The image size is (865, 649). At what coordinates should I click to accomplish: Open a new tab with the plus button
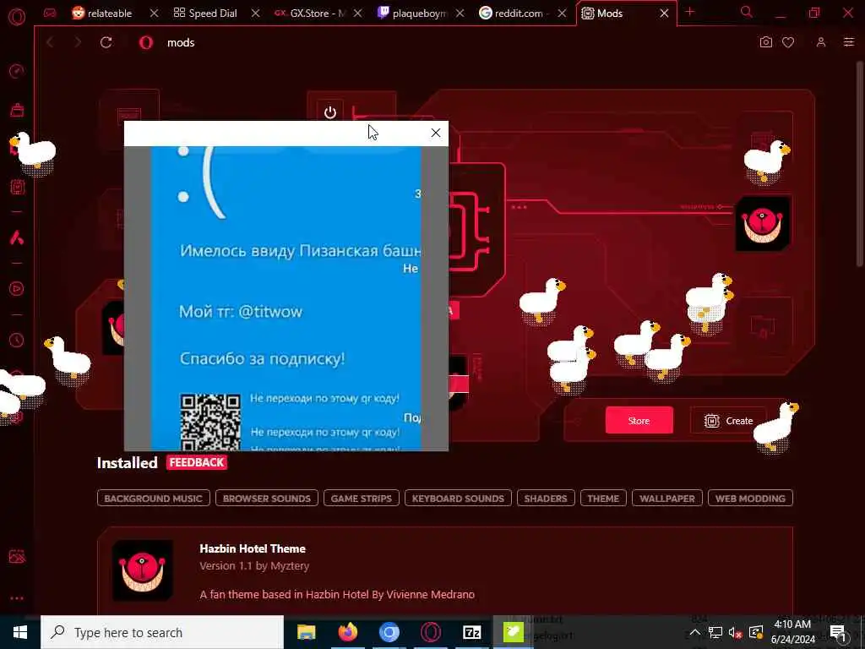(689, 12)
